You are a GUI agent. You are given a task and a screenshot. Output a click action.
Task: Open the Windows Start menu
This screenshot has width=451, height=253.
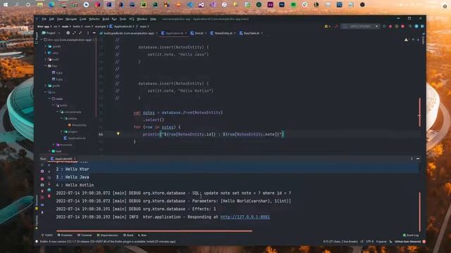coord(6,5)
